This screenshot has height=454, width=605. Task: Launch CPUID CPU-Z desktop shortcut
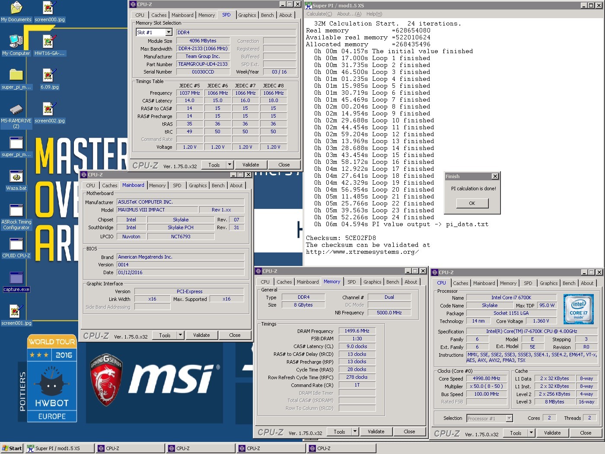pyautogui.click(x=16, y=244)
